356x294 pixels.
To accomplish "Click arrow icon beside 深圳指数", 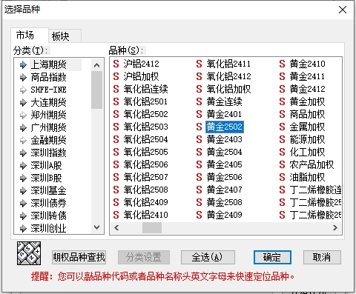I will [x=23, y=153].
